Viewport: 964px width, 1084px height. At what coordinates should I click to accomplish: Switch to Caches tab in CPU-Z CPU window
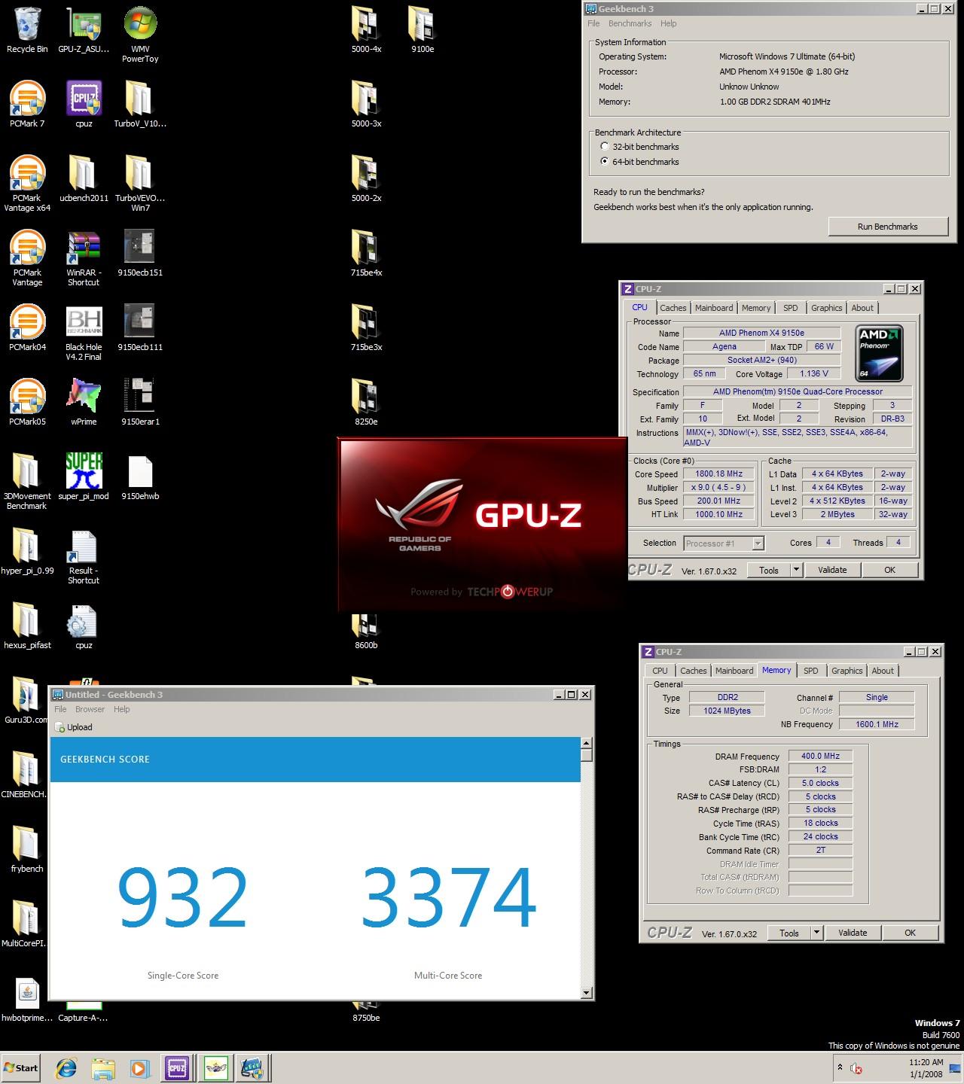point(673,308)
